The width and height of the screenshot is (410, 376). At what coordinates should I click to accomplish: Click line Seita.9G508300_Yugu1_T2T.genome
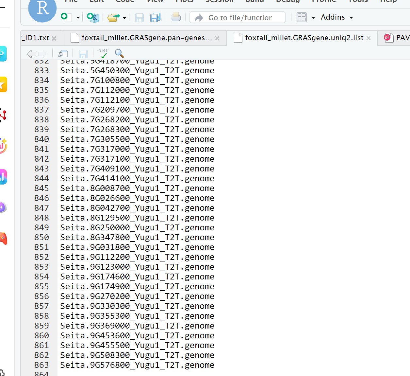click(x=137, y=355)
